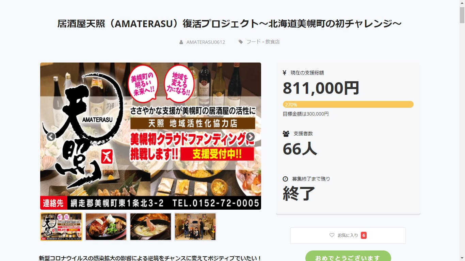Select the second thumbnail showing meat dish
465x261 pixels.
coord(106,227)
